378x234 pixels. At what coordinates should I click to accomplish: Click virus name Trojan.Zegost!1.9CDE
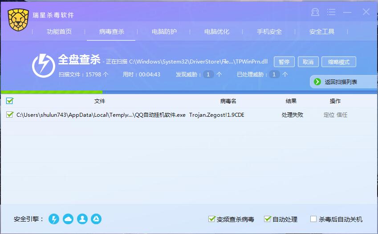pos(217,115)
